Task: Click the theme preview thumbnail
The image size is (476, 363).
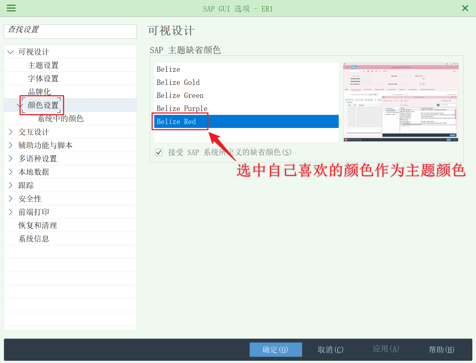Action: (x=401, y=102)
